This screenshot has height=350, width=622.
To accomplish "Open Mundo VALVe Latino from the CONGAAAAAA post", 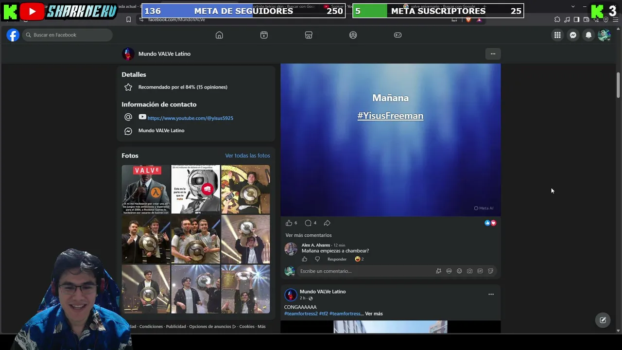I will [323, 292].
